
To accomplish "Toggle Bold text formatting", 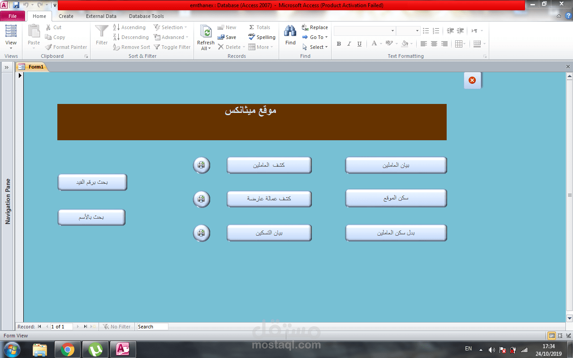I will click(339, 43).
